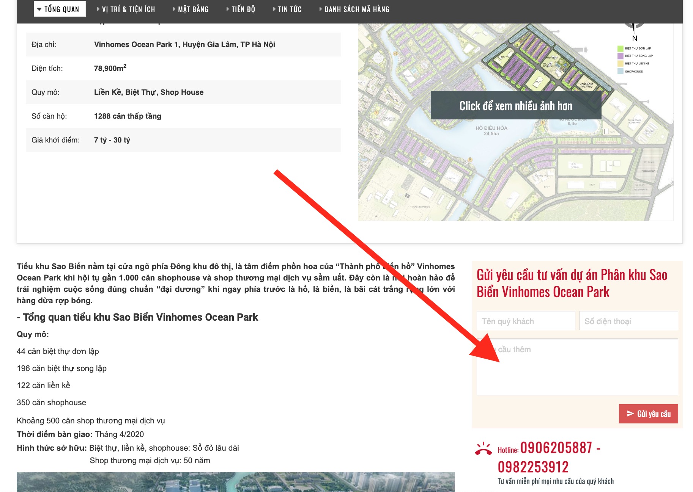Image resolution: width=693 pixels, height=492 pixels.
Task: Click the red telephone hotline icon
Action: tap(483, 449)
